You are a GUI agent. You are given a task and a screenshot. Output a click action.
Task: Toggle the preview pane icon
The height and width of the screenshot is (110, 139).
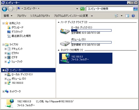click(x=127, y=16)
